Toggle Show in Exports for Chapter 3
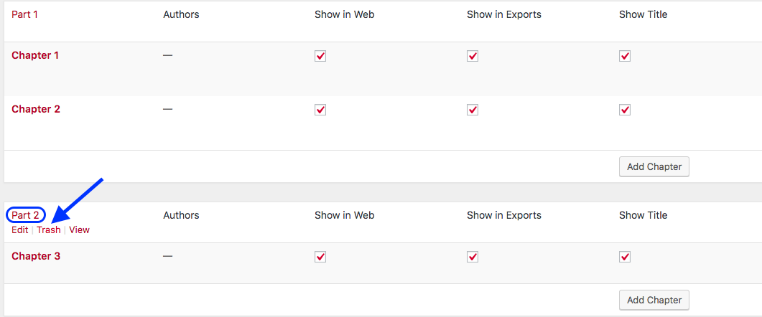Viewport: 762px width, 317px height. click(473, 257)
